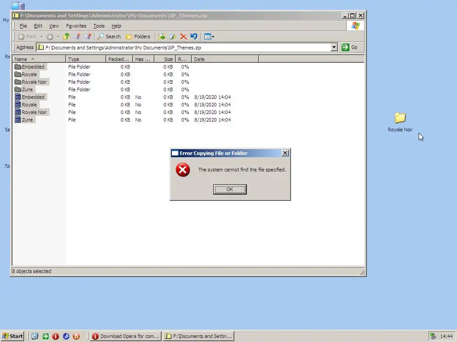Viewport: 457px width, 342px height.
Task: Open the Forward history dropdown arrow
Action: (58, 37)
